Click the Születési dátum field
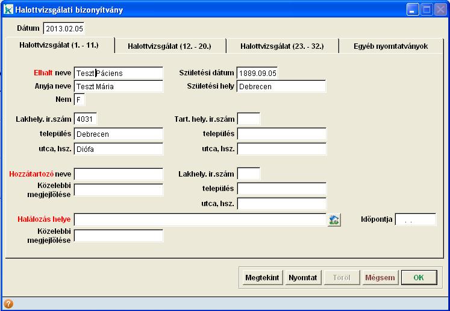 [x=257, y=73]
